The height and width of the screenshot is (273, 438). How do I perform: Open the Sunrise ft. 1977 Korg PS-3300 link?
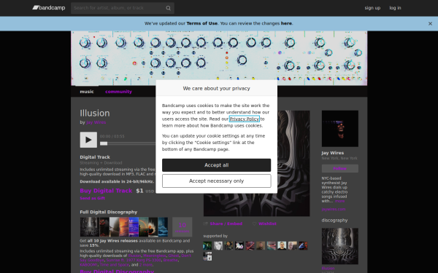coord(134,260)
